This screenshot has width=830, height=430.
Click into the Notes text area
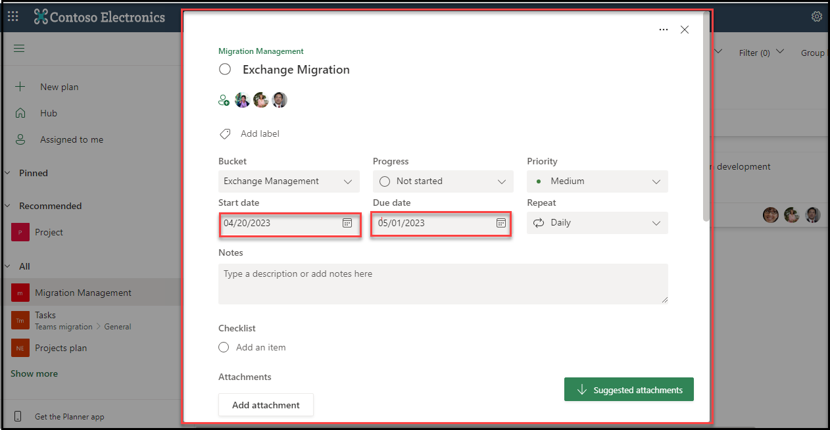pos(443,283)
